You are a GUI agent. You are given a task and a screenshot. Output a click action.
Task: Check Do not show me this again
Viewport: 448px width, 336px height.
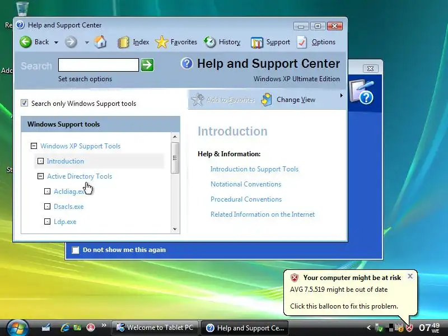[x=76, y=250]
